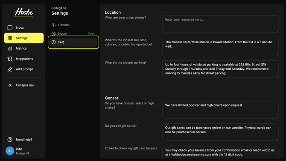Viewport: 286px width, 161px height.
Task: Edit the public transportation answer field
Action: pos(220,47)
